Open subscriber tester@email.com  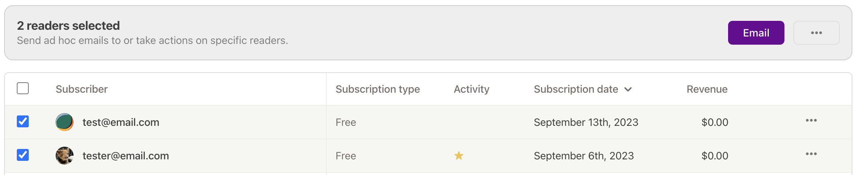126,156
